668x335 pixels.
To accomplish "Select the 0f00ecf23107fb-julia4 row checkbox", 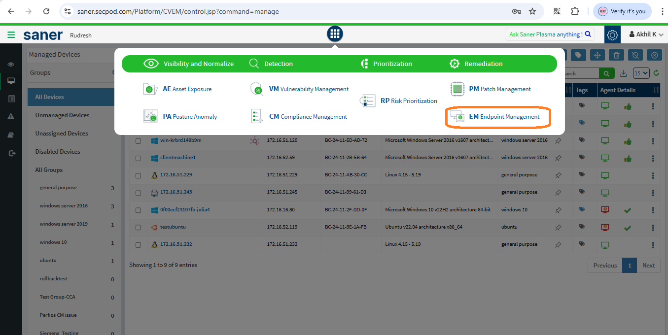I will coord(138,210).
